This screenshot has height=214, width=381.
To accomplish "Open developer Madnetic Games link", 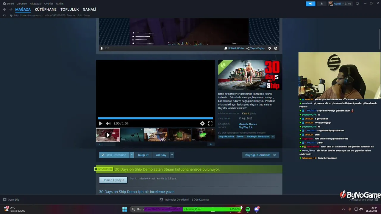I will (x=248, y=124).
